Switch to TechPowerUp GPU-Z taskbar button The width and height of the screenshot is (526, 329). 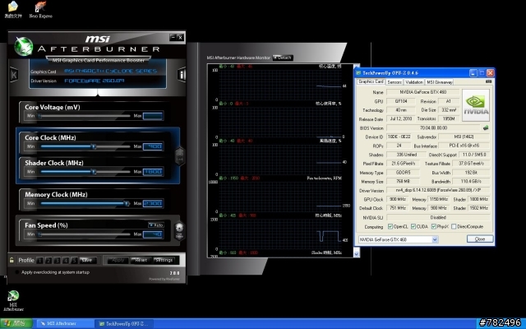124,323
